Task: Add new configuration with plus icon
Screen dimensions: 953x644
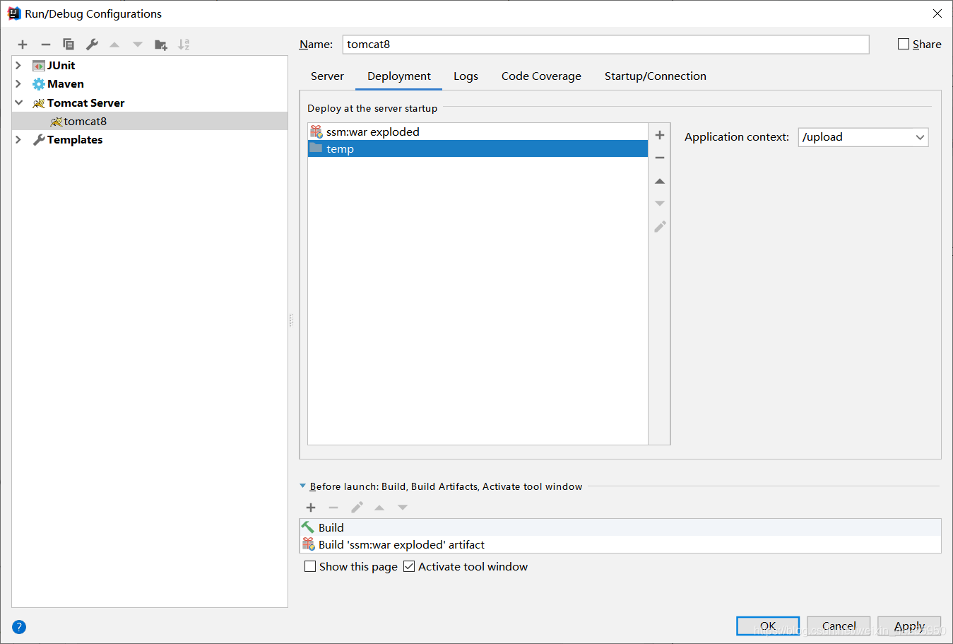Action: click(x=23, y=45)
